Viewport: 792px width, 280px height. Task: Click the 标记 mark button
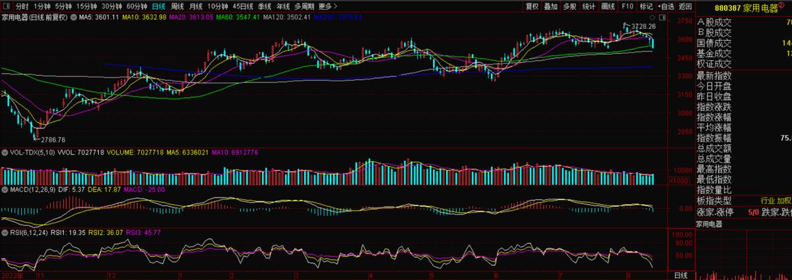click(x=645, y=6)
